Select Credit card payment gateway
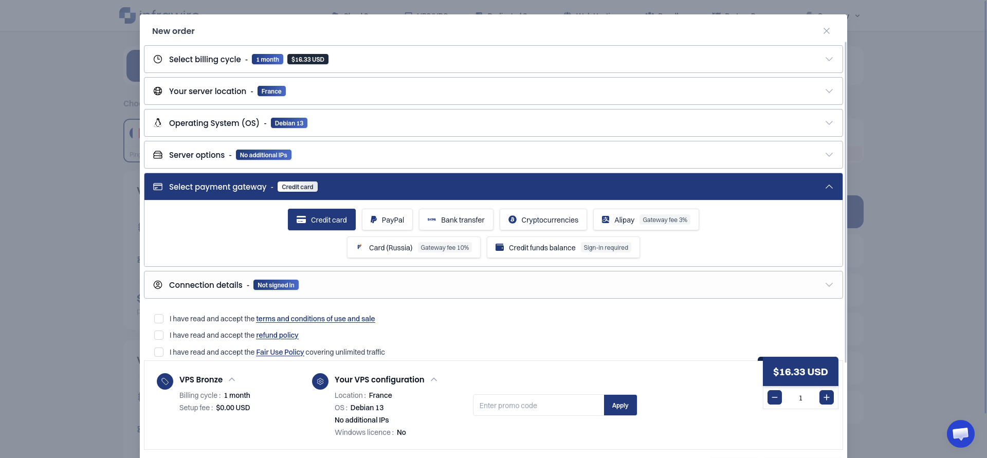The height and width of the screenshot is (458, 987). pyautogui.click(x=322, y=219)
